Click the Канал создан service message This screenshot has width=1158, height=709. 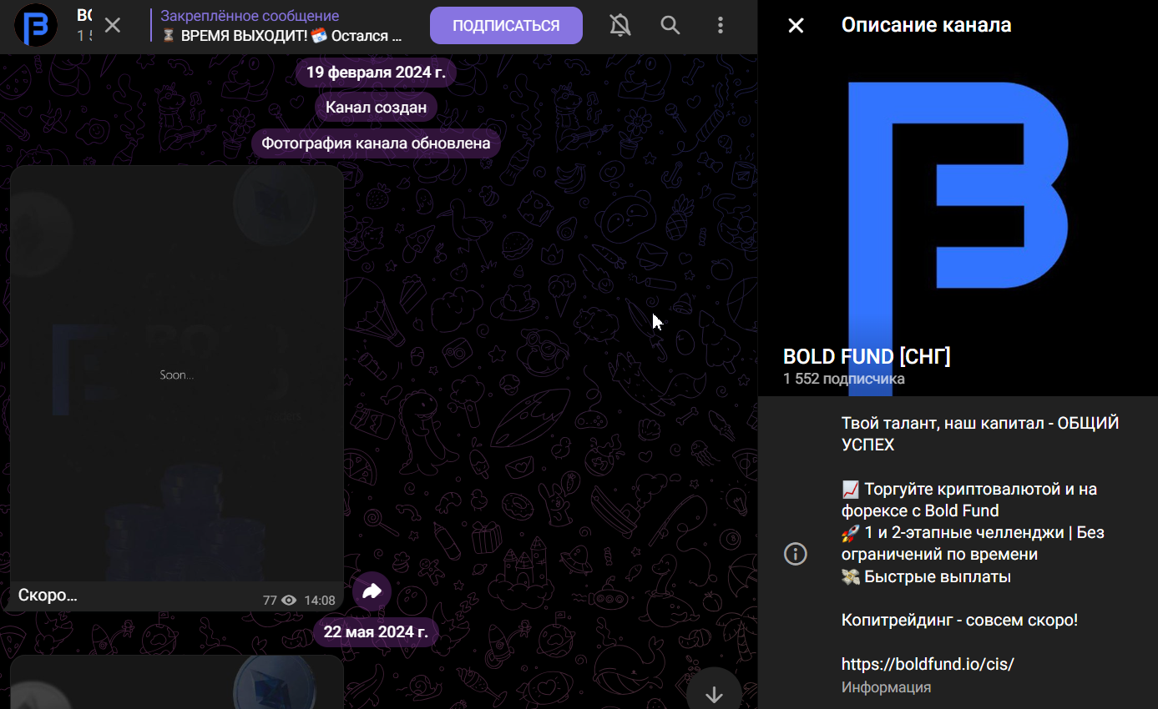376,107
